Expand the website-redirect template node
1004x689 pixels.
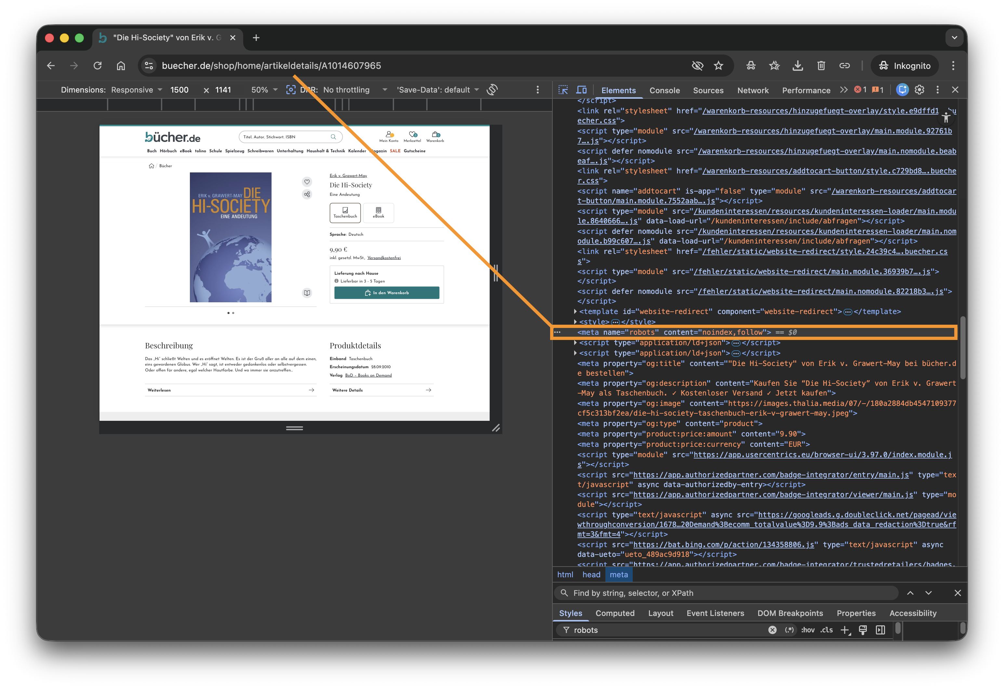click(x=575, y=311)
